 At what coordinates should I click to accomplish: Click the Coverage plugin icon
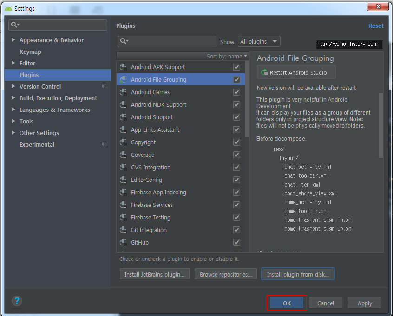point(123,155)
